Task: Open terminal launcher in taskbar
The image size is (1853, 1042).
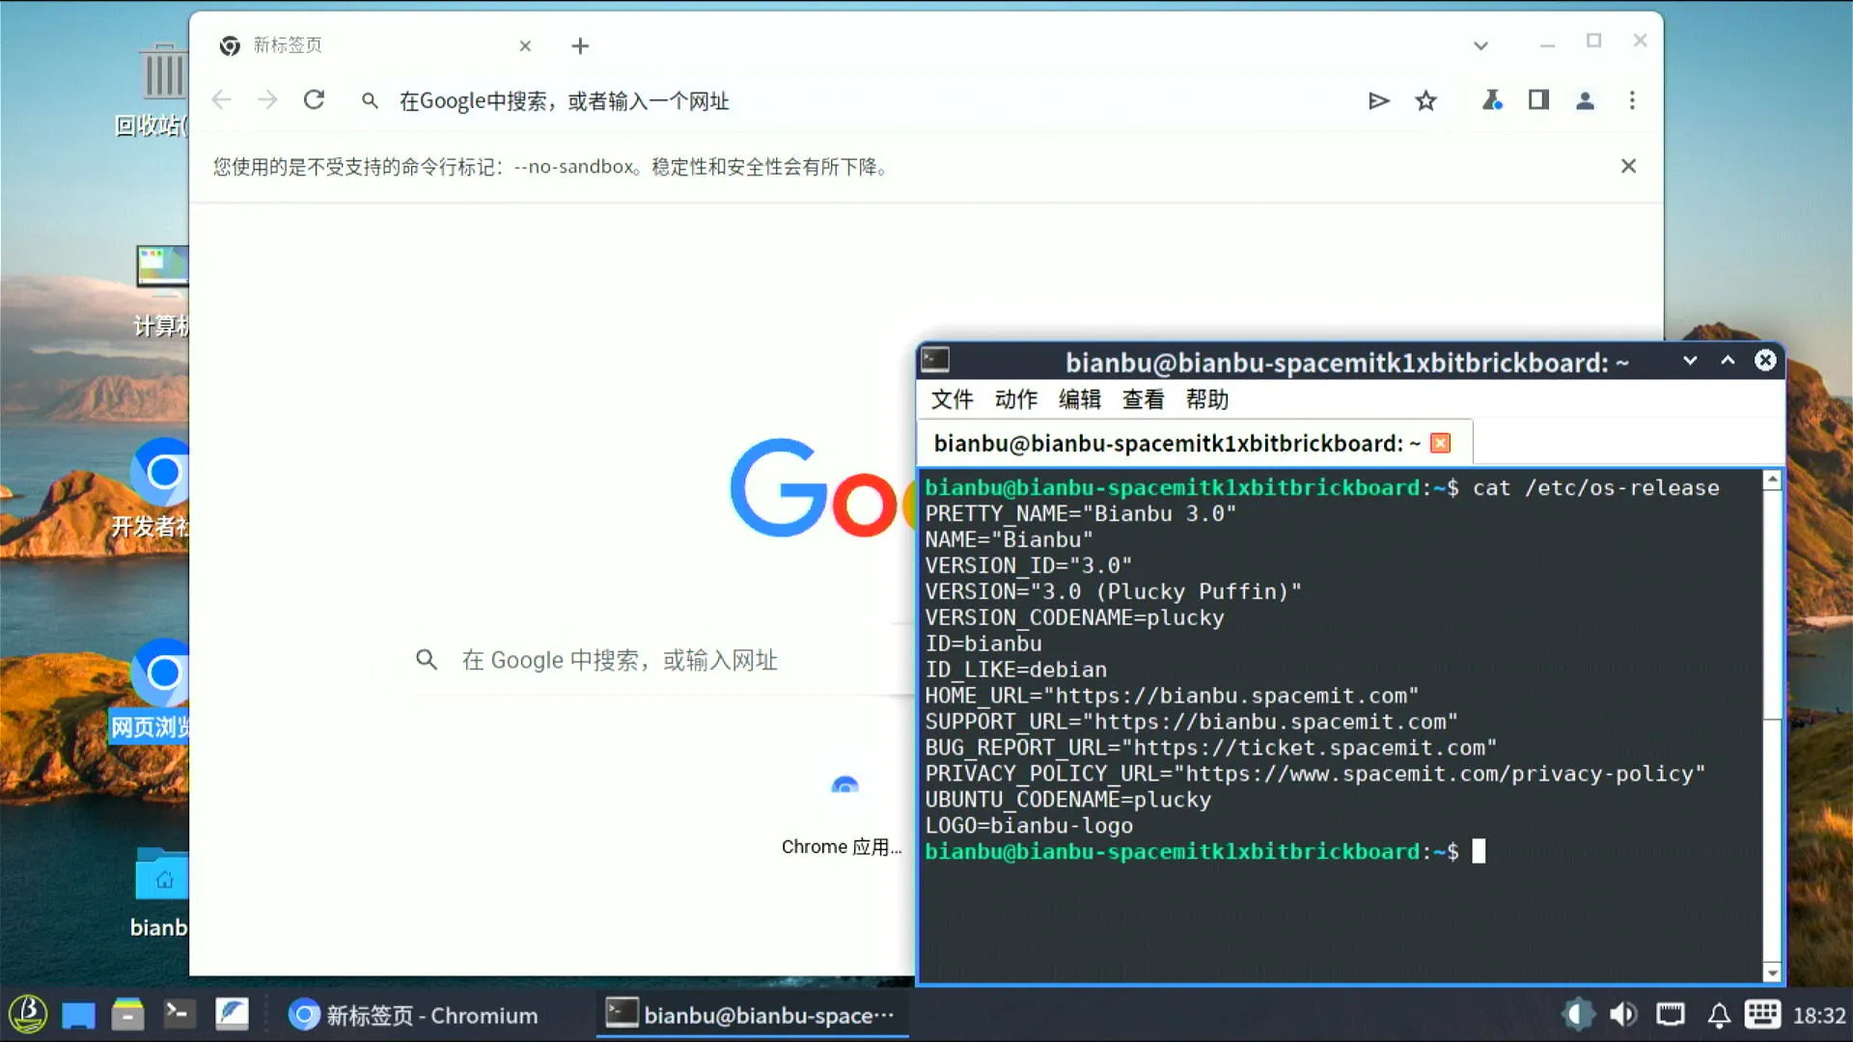Action: tap(179, 1014)
